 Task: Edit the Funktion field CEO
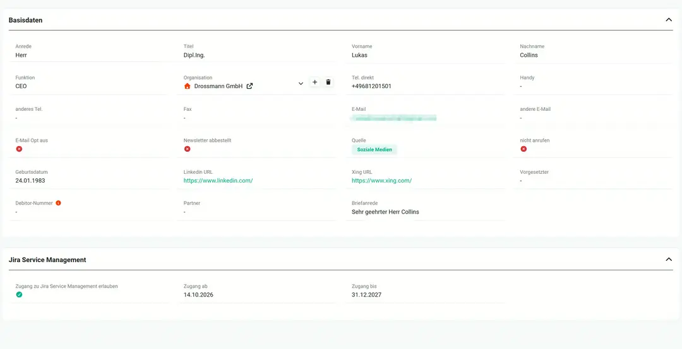[x=21, y=86]
